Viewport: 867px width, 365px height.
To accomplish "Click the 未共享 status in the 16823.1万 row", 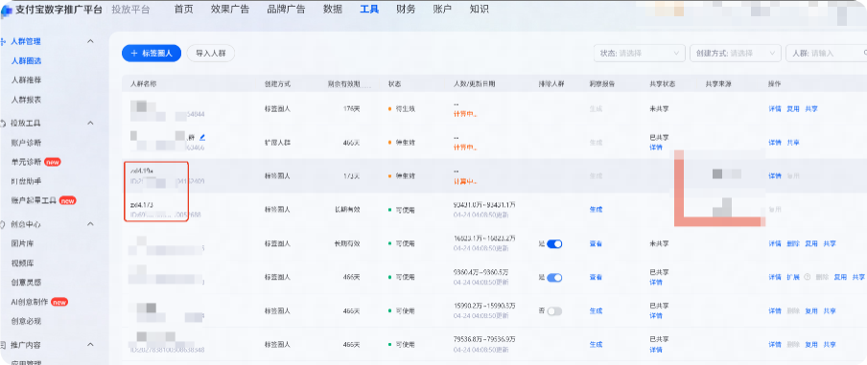I will pyautogui.click(x=659, y=243).
